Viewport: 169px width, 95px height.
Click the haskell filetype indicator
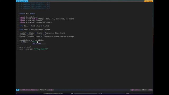tap(43, 90)
